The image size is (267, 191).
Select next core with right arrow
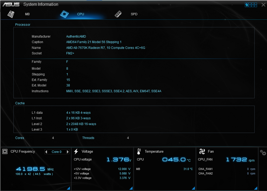pos(68,152)
